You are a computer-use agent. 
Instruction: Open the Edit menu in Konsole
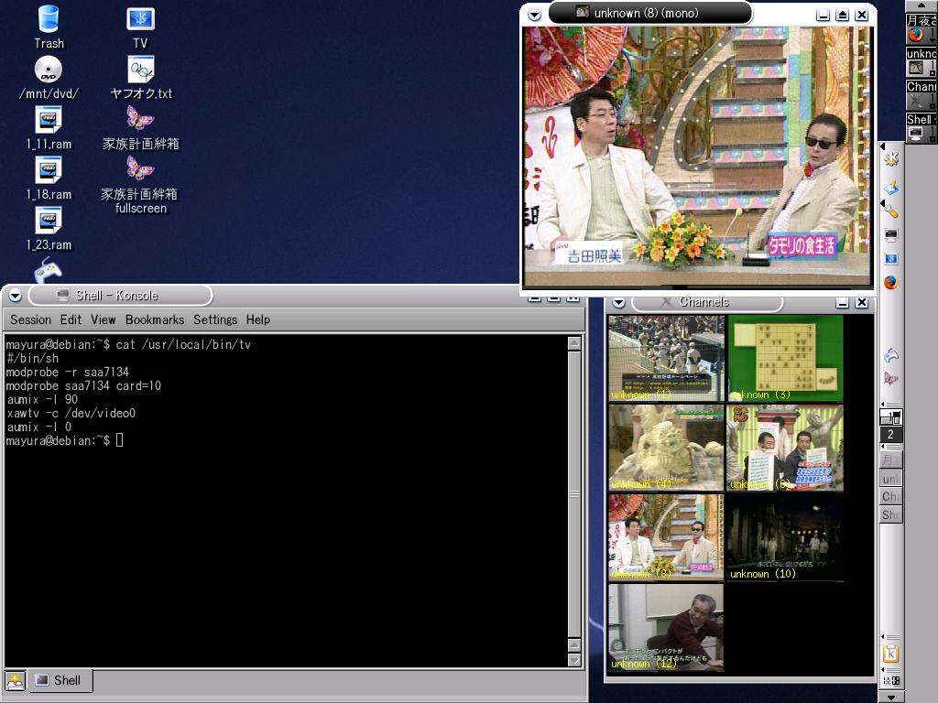coord(71,319)
